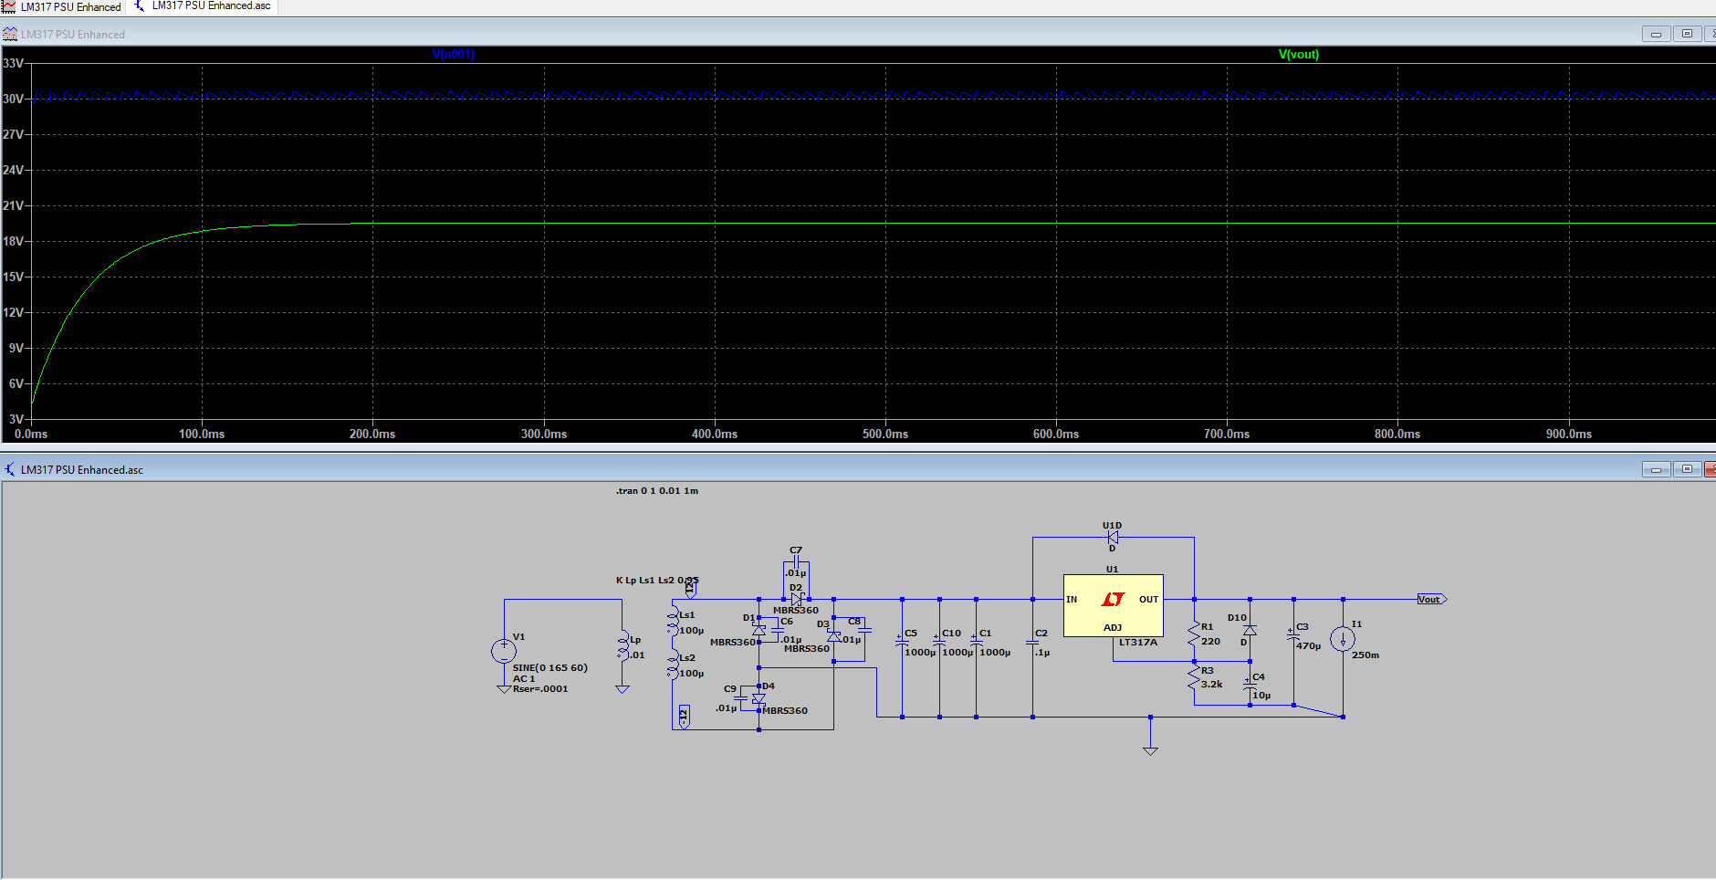The height and width of the screenshot is (880, 1716).
Task: Select the C9 capacitor symbol
Action: pos(740,698)
